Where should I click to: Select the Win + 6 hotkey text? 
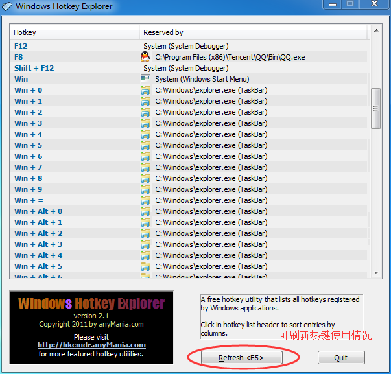28,156
